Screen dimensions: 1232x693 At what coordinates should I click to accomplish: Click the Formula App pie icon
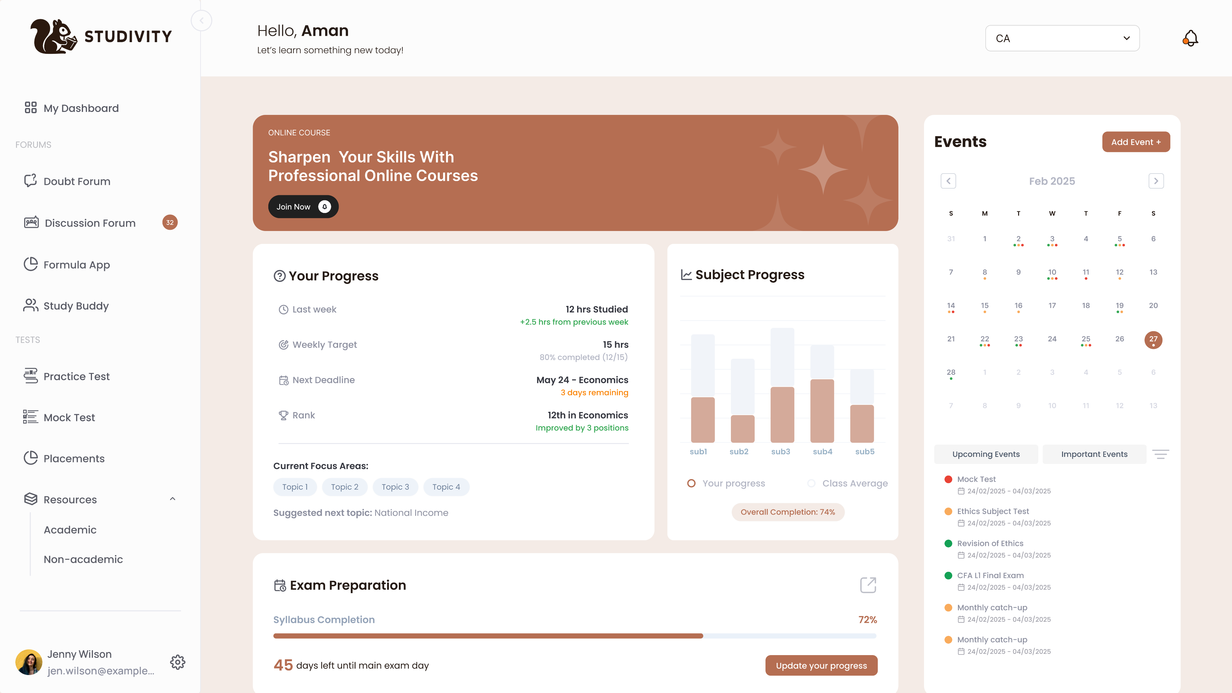[31, 264]
